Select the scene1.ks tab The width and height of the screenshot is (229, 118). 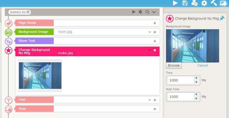20,12
